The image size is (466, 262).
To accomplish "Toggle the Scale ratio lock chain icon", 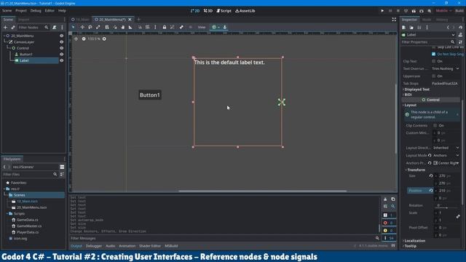I will [x=458, y=217].
